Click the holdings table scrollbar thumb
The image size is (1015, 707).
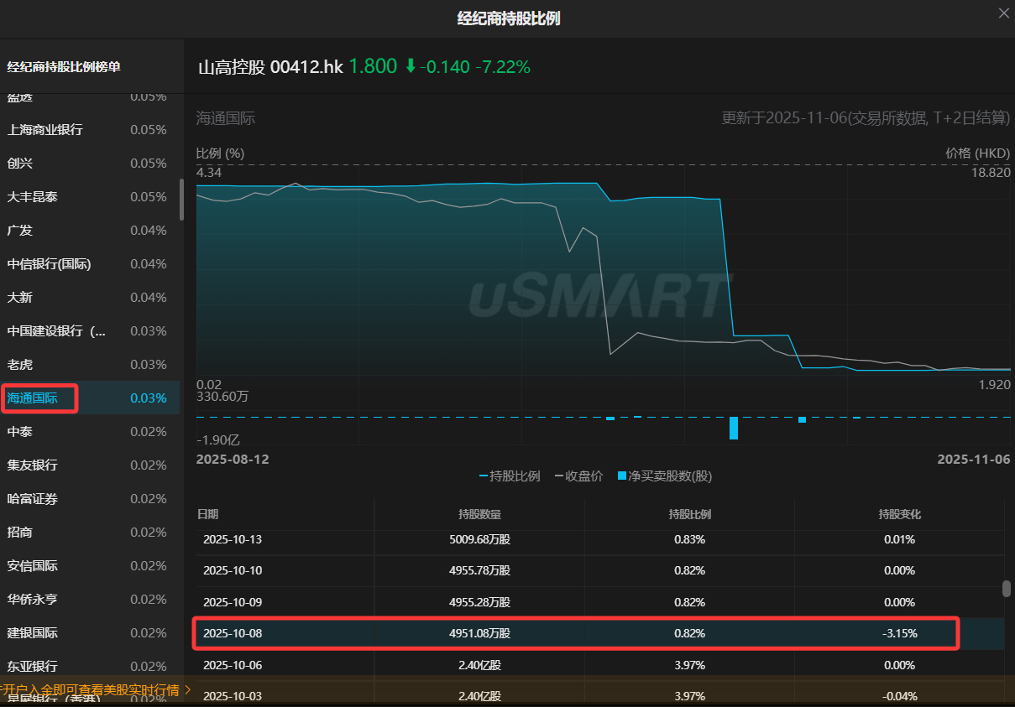(1007, 589)
